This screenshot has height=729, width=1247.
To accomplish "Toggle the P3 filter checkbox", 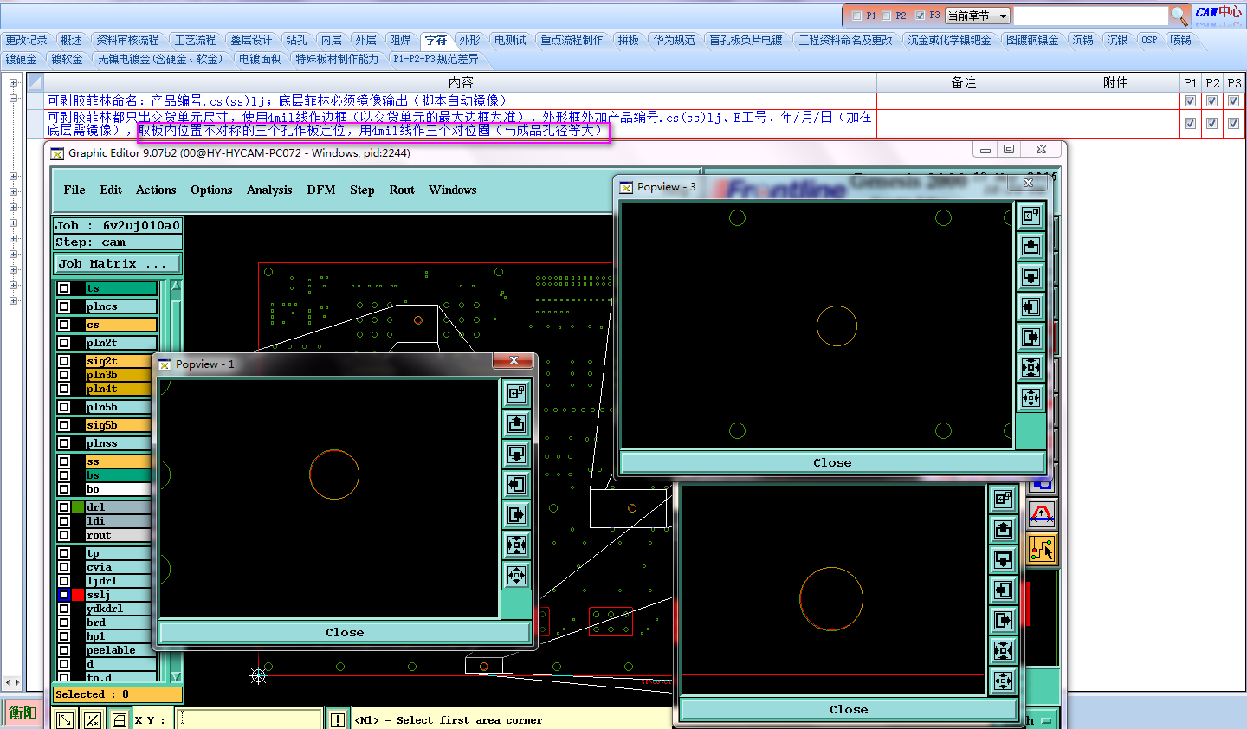I will click(x=920, y=16).
